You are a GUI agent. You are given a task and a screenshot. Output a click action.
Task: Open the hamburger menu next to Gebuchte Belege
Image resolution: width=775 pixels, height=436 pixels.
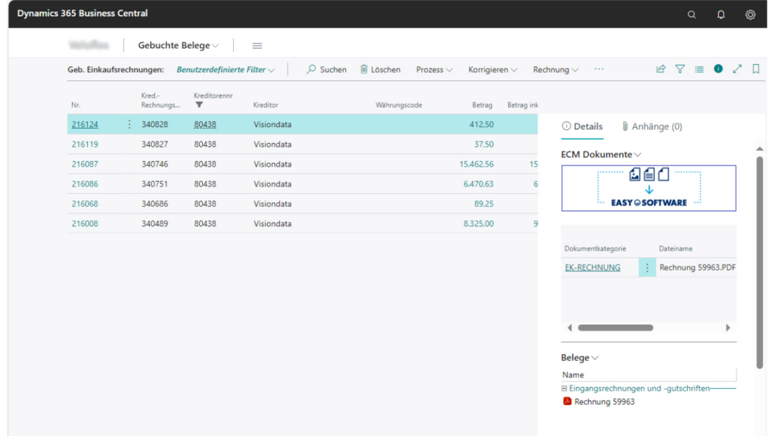(257, 45)
